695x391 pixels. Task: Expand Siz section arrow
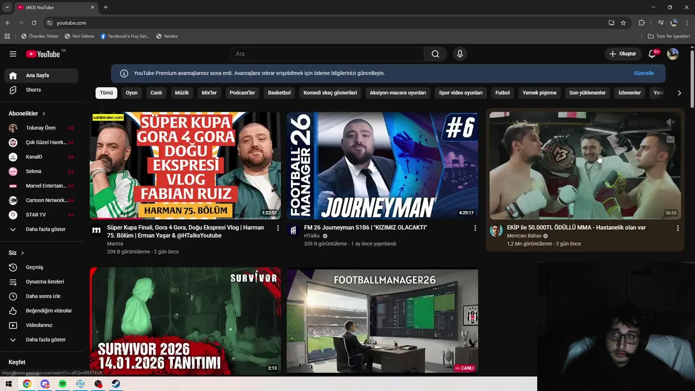coord(22,253)
